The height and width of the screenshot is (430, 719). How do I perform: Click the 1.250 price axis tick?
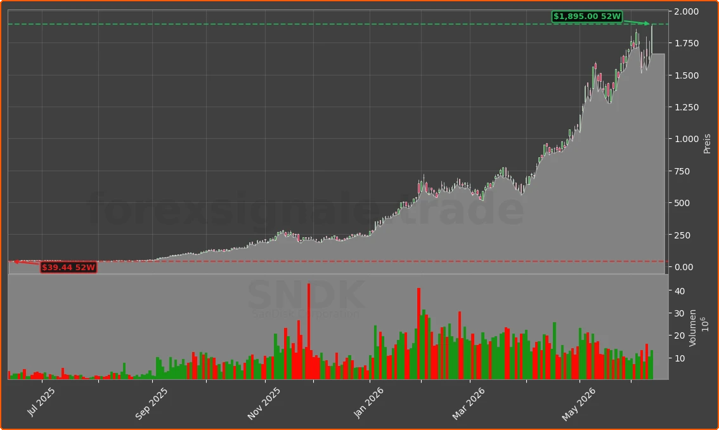(687, 107)
